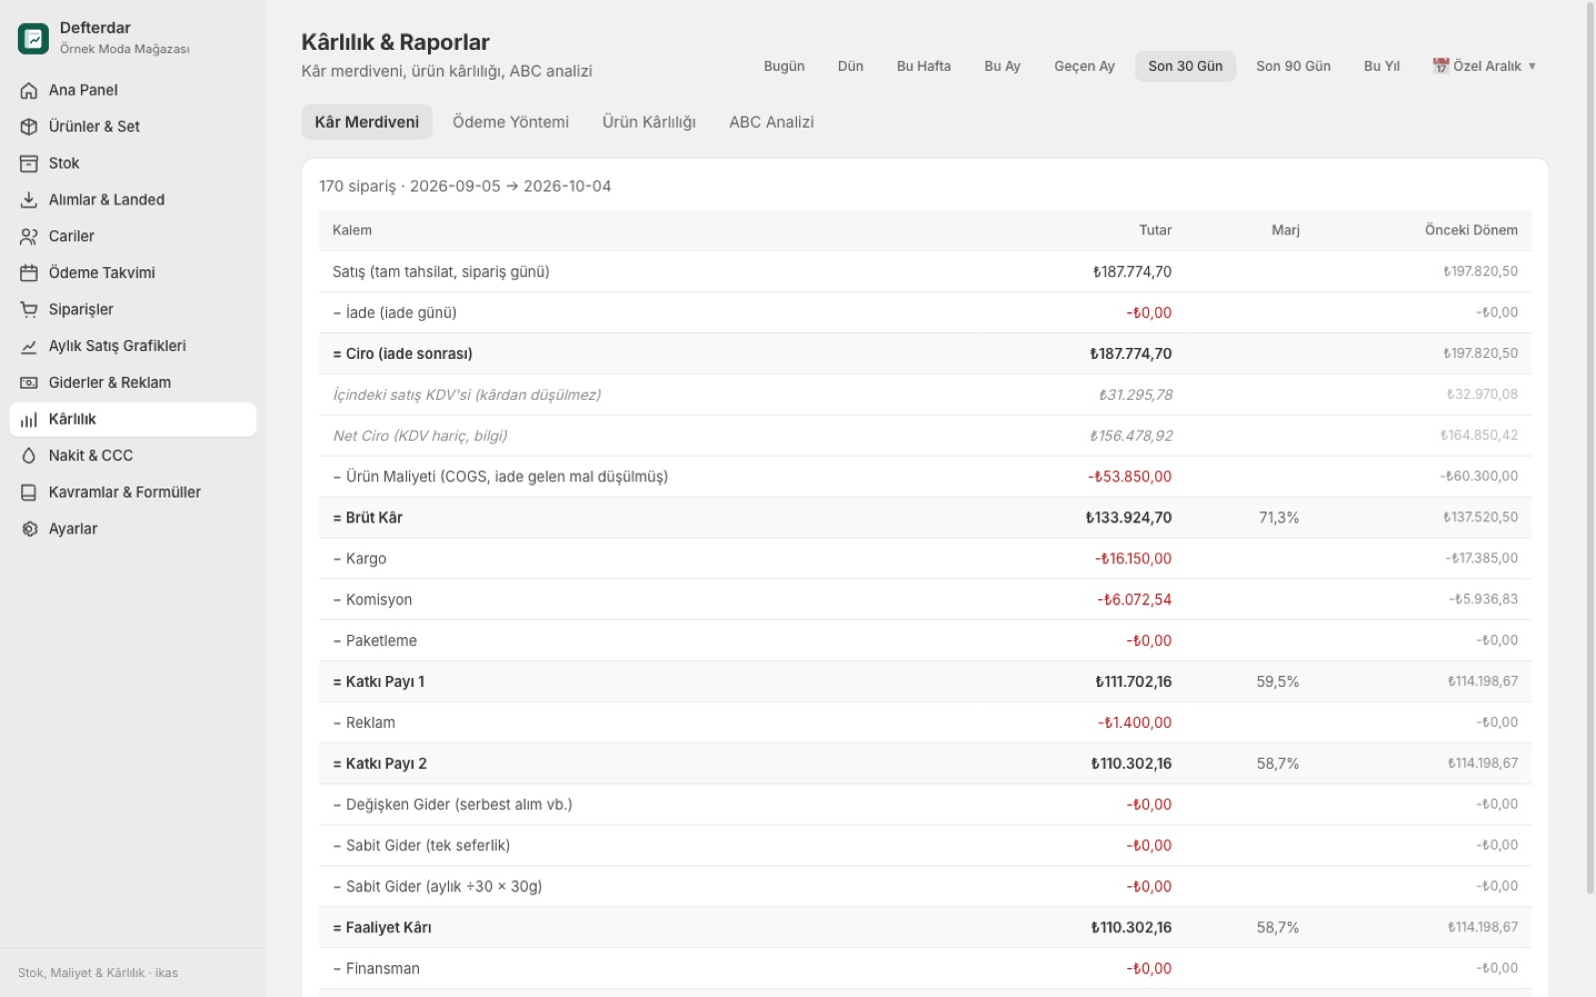
Task: Click the Siparişler cart icon
Action: coord(29,309)
